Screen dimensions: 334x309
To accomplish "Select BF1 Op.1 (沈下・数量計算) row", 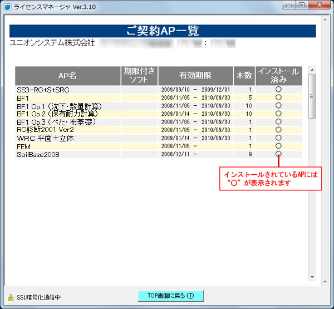I will click(159, 106).
